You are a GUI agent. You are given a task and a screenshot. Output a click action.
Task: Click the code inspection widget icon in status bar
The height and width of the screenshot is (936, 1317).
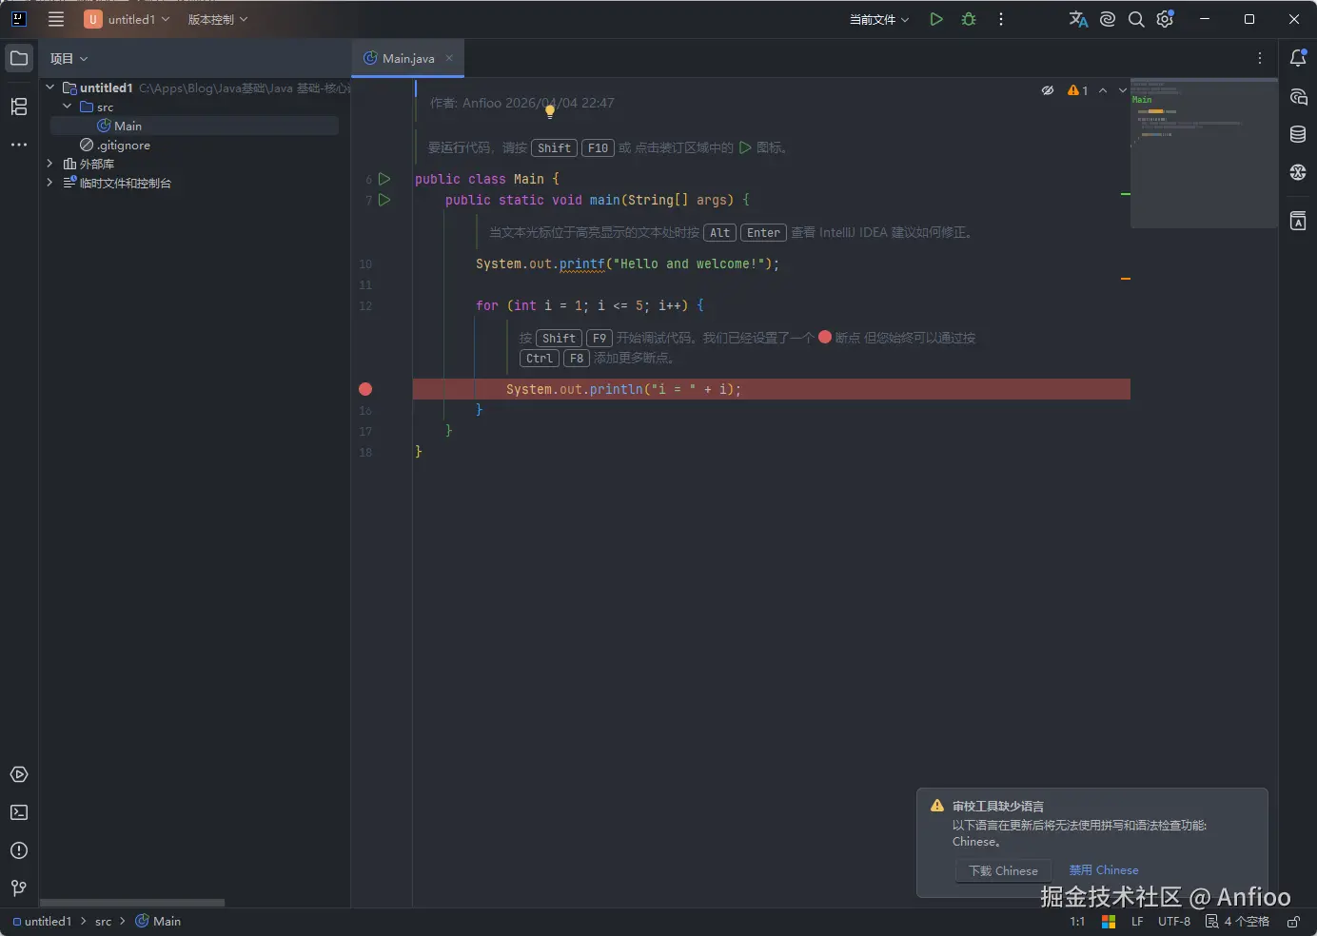[1211, 922]
